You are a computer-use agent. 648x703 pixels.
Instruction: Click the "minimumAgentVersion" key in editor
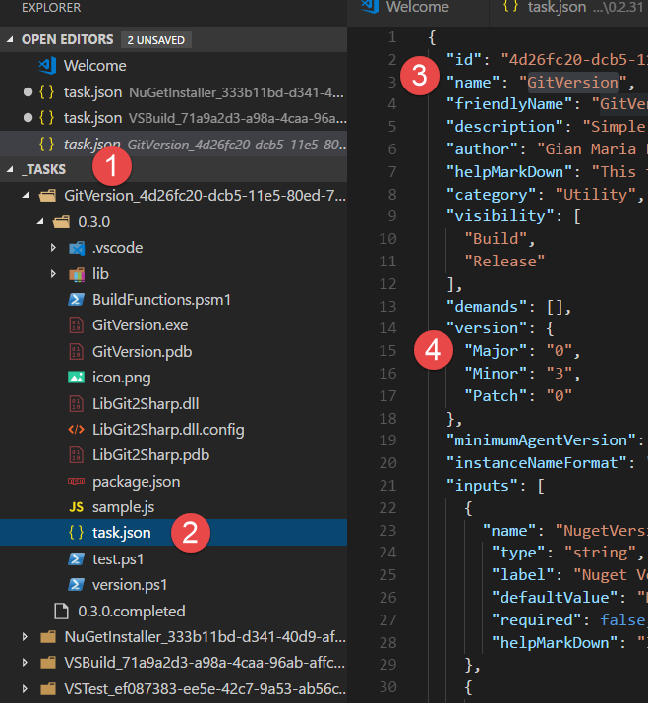point(541,440)
